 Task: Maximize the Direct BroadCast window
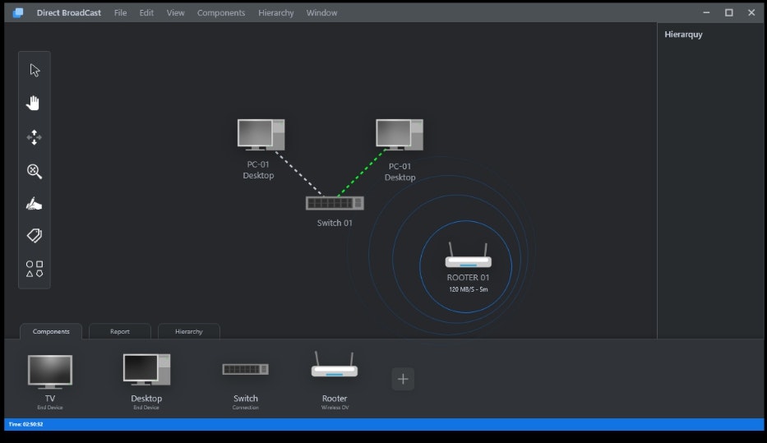(729, 12)
